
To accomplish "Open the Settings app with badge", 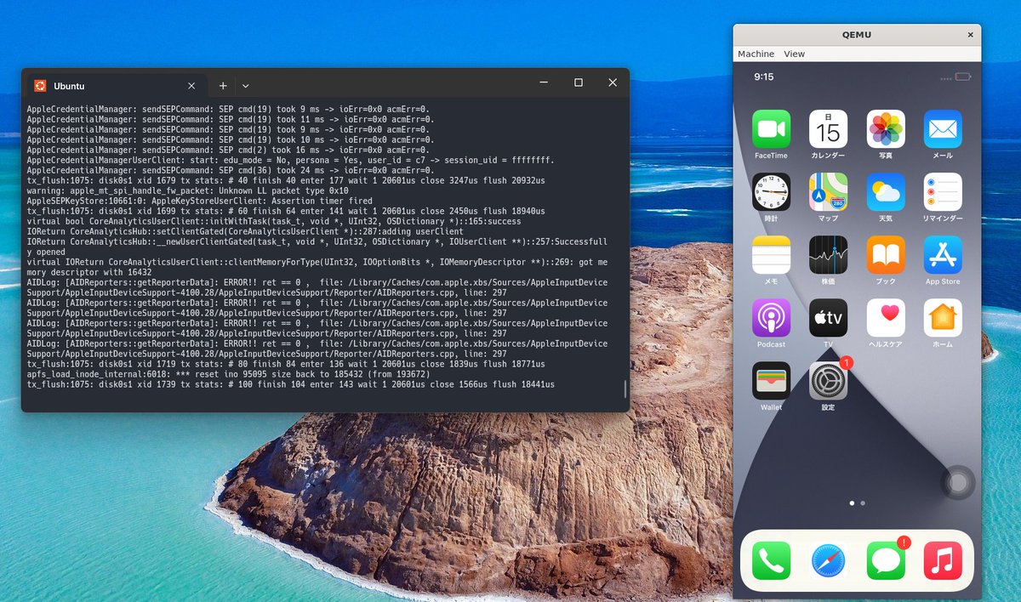I will tap(828, 381).
